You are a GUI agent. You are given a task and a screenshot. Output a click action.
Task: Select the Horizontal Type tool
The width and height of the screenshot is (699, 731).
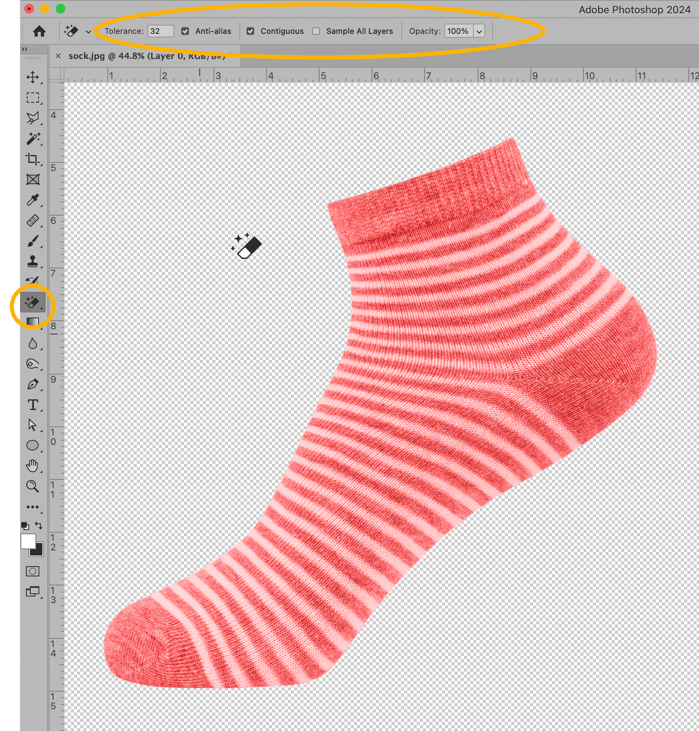(x=33, y=405)
